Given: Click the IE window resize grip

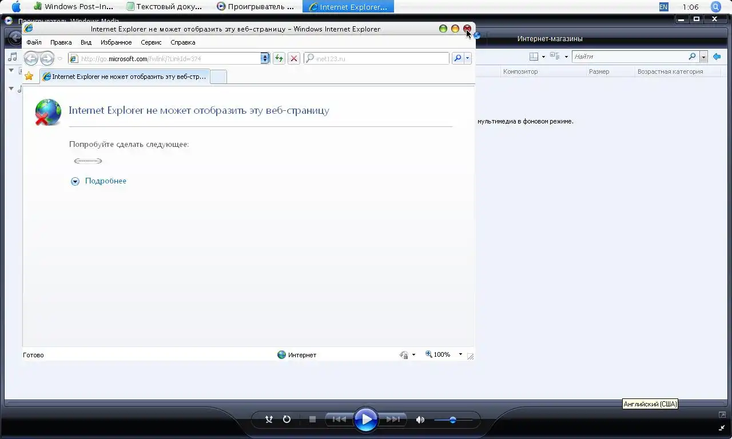Looking at the screenshot, I should [x=470, y=356].
